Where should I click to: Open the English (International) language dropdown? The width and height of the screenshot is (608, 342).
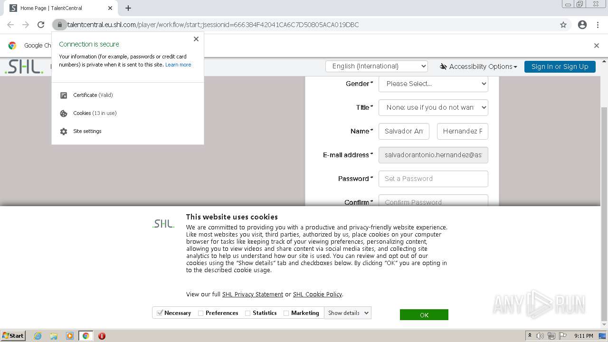click(377, 66)
